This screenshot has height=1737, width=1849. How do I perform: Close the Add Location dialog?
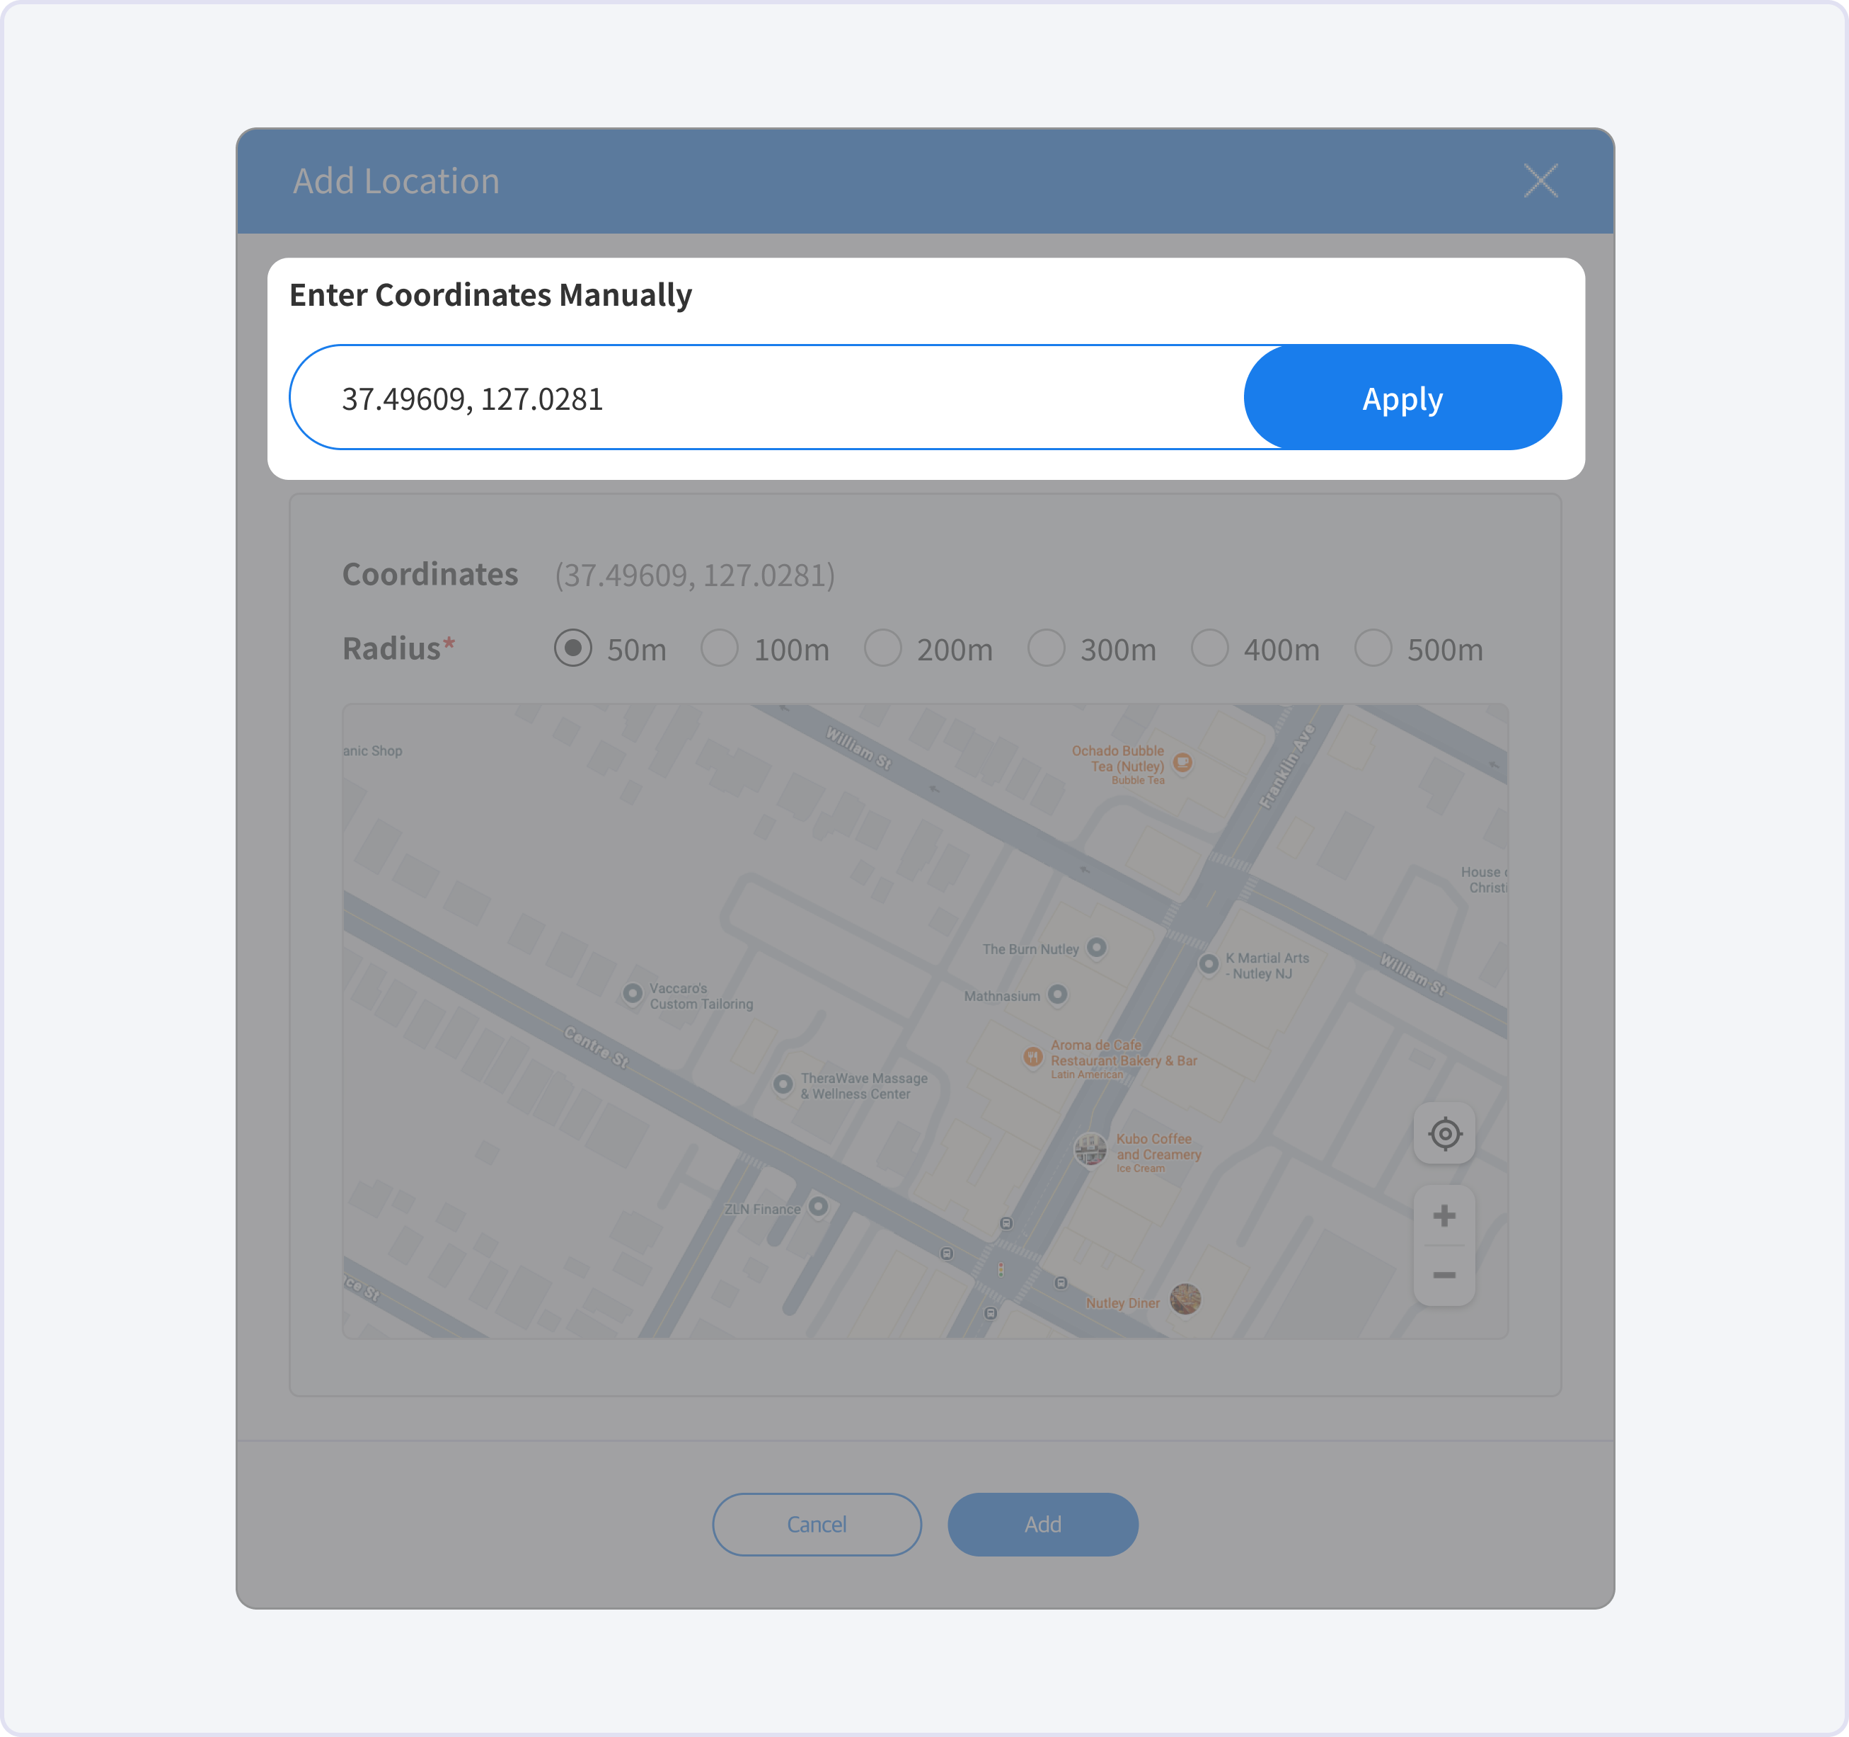(1540, 180)
